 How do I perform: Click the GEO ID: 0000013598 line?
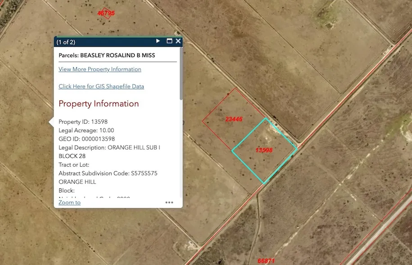(86, 139)
